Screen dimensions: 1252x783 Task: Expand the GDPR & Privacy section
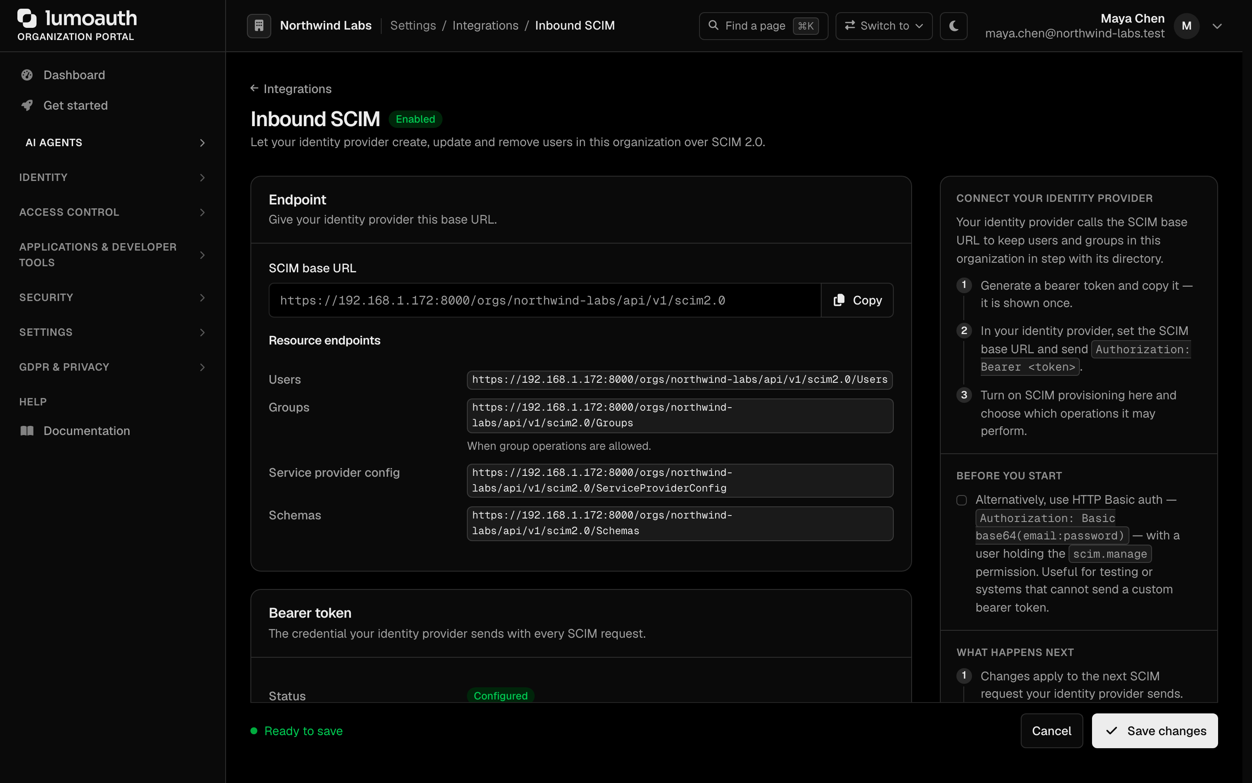(x=112, y=367)
